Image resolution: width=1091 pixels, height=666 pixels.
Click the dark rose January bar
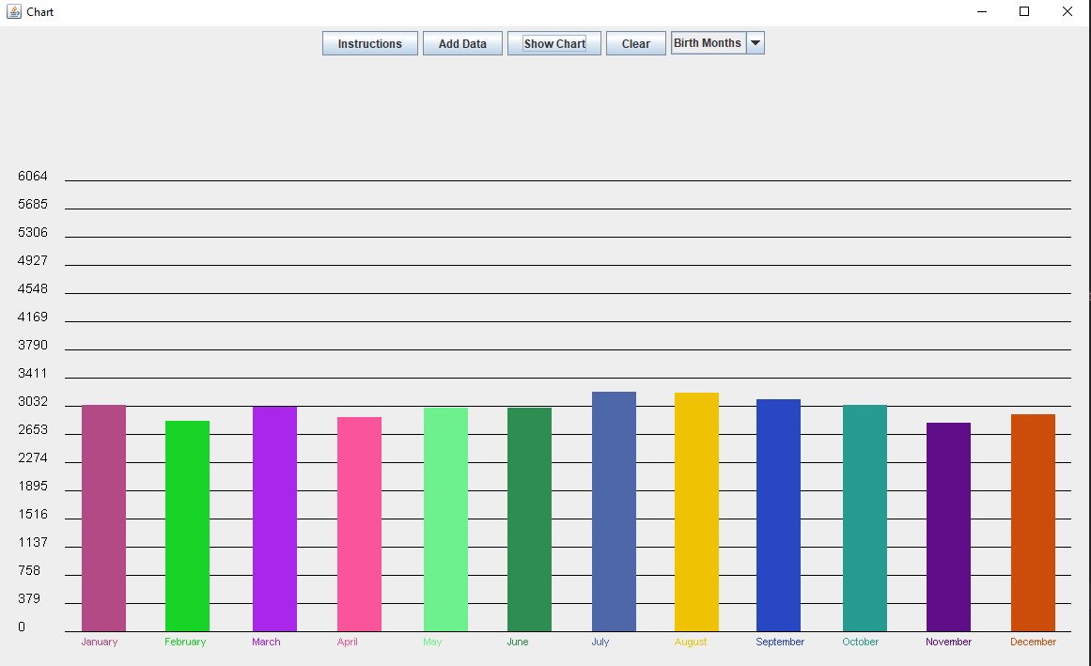point(102,517)
